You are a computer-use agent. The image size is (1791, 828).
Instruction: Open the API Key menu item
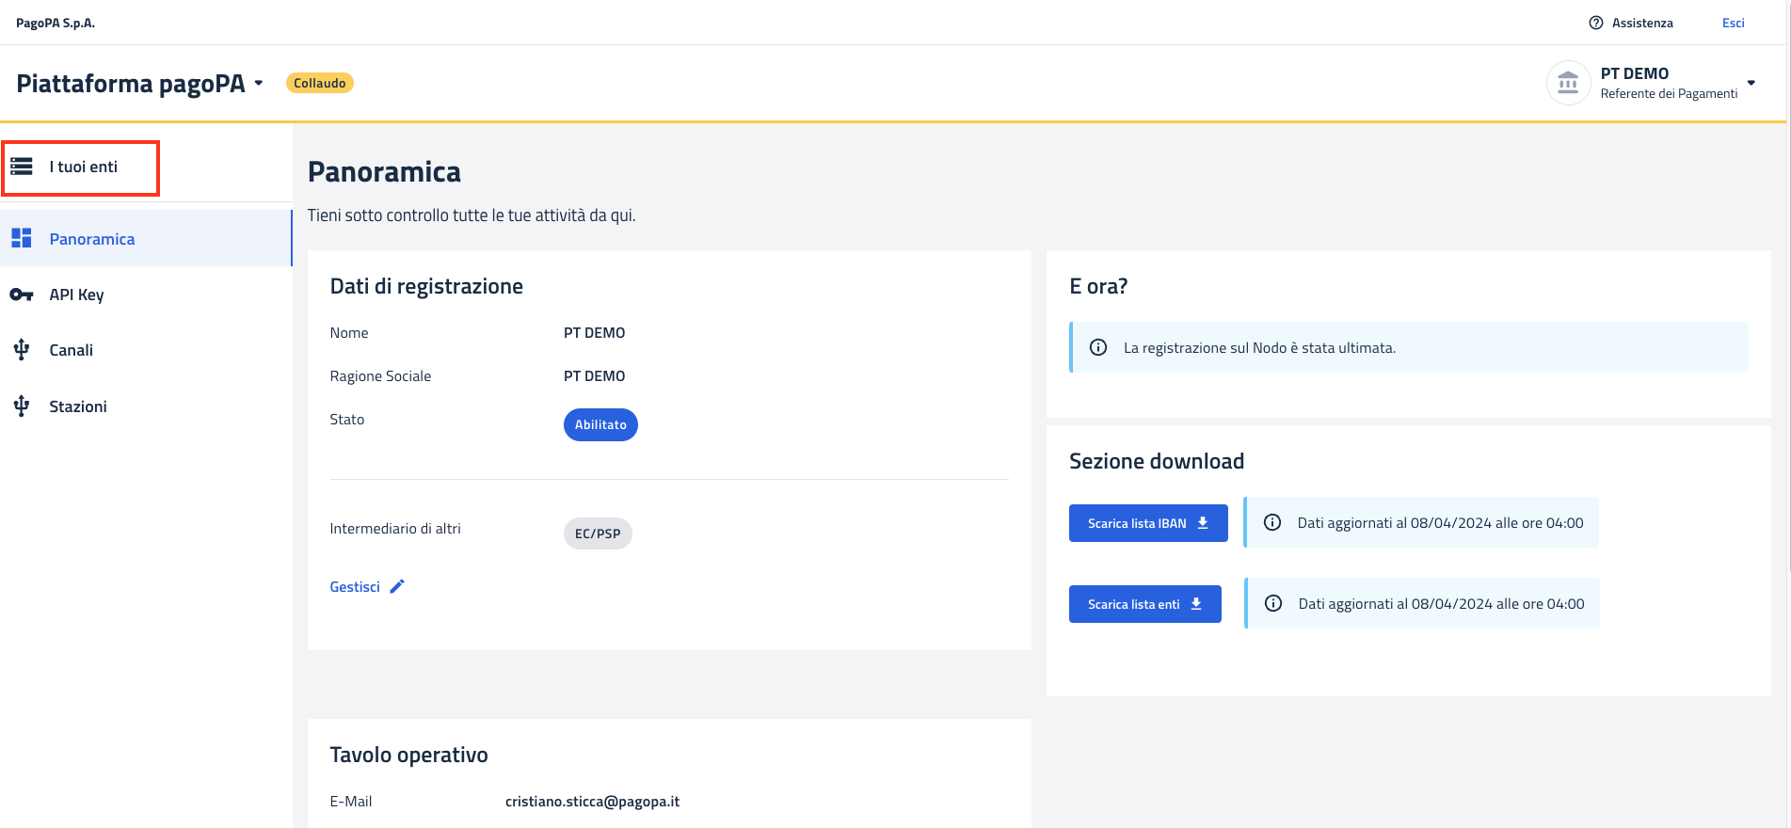[76, 295]
